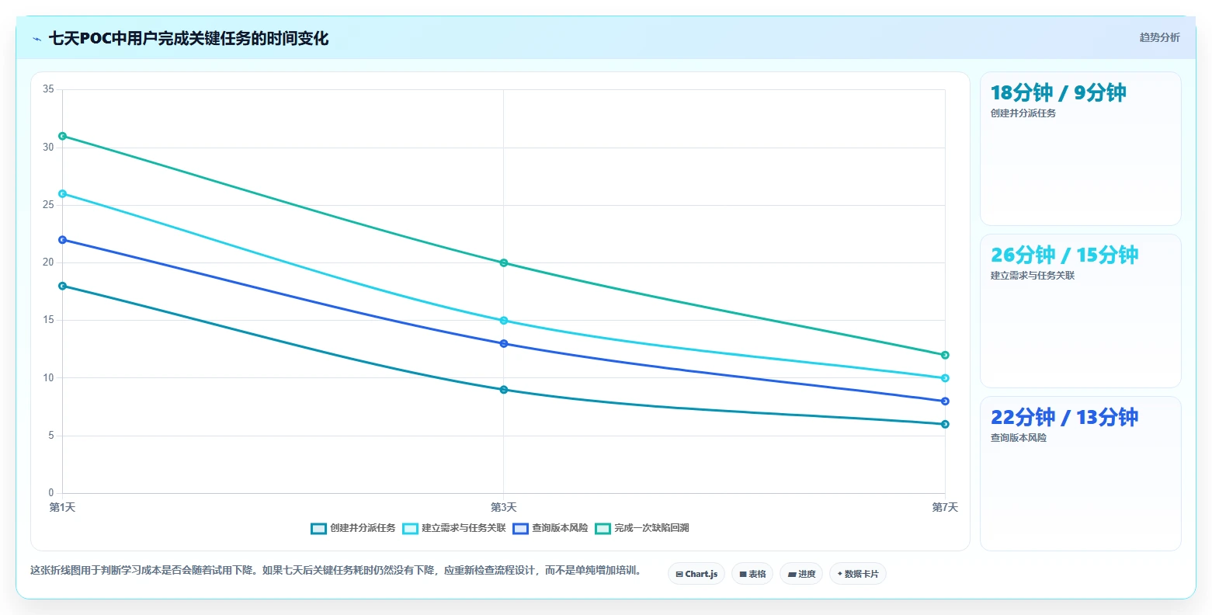Select the 完成一次缺陷回溯 point at 第7天
Screen dimensions: 1212x615
(945, 355)
